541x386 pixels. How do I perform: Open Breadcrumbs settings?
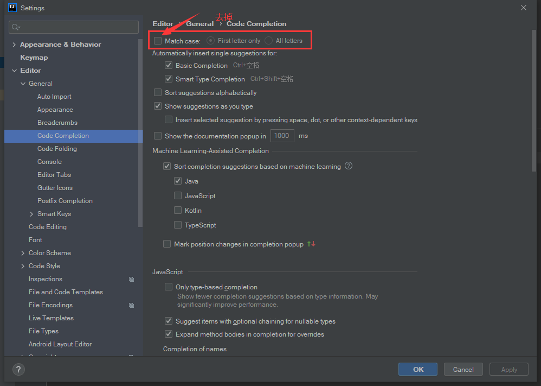coord(57,123)
